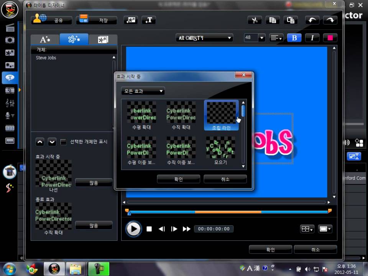This screenshot has width=368, height=276.
Task: Click the redo arrow icon
Action: click(330, 20)
